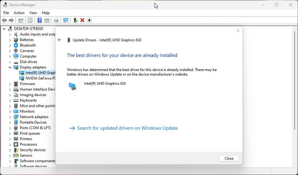
Task: Select the Software components row
Action: [x=34, y=161]
